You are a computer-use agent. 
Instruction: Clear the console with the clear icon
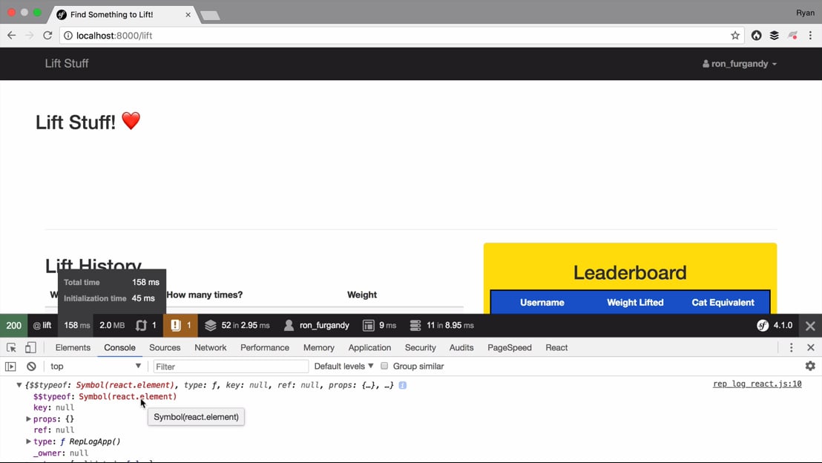click(x=31, y=366)
